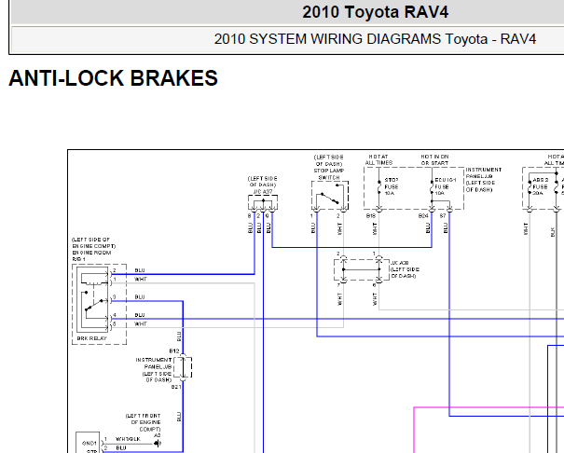
Task: Click the 'ANTI-LOCK BRAKES' section heading
Action: pyautogui.click(x=114, y=78)
